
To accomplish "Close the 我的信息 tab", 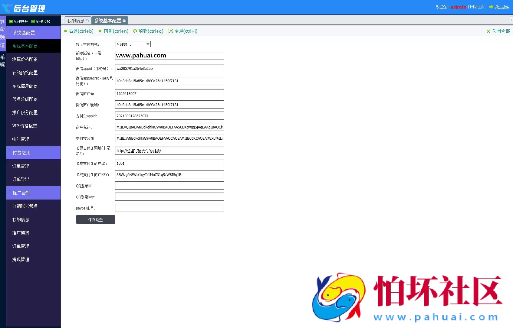I will coord(87,21).
